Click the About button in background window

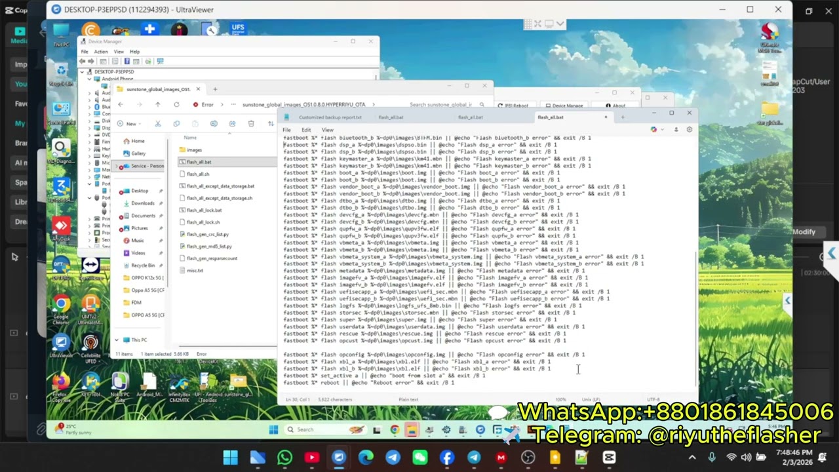coord(615,106)
